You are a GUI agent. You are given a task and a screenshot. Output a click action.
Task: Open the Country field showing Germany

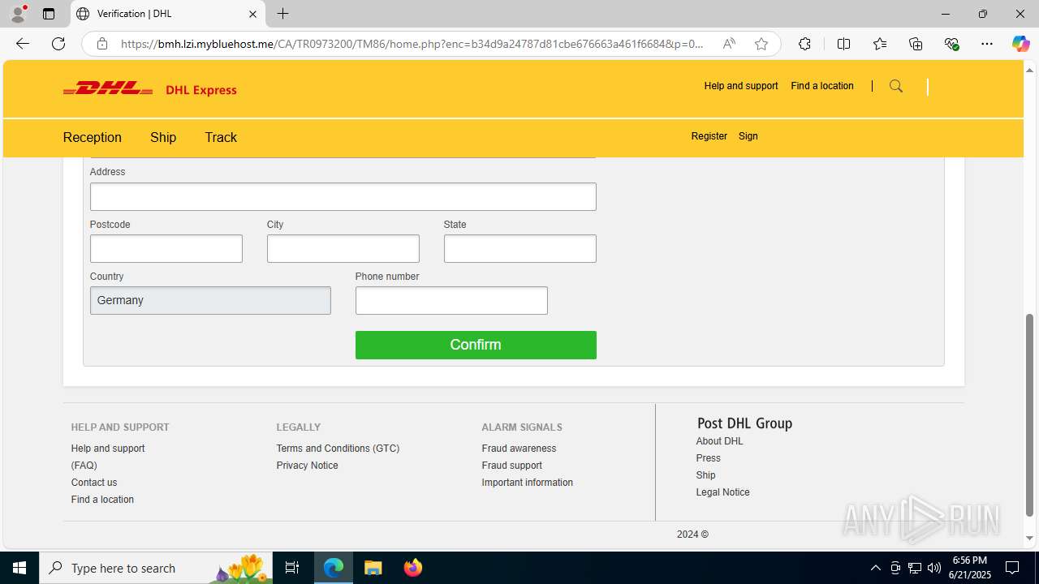[210, 300]
